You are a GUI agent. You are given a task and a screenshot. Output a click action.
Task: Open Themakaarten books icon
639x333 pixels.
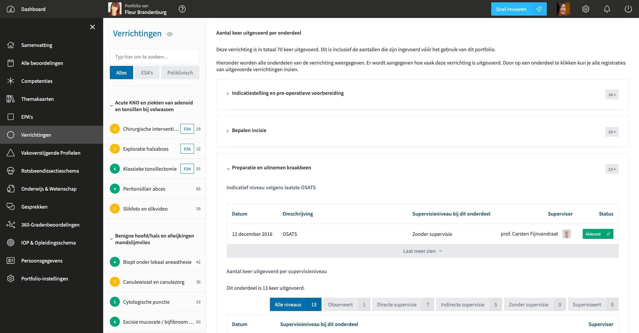click(x=11, y=99)
